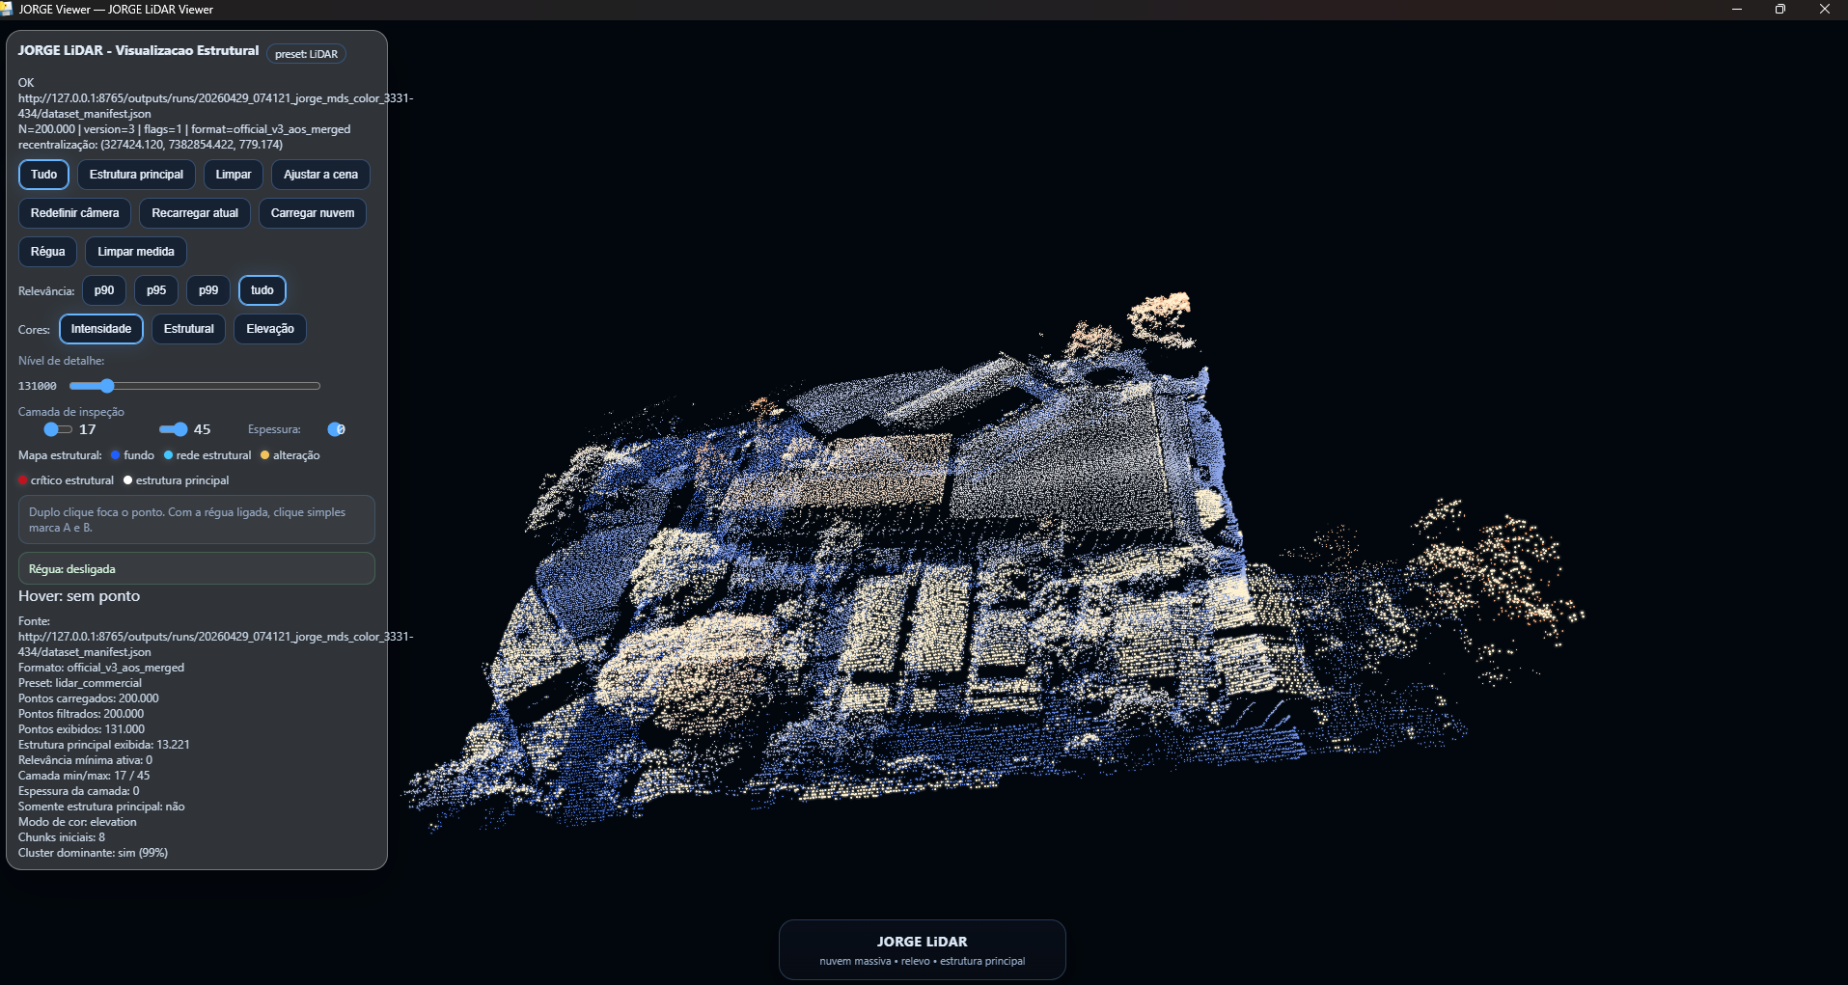Click the blue fundo legend dot
The width and height of the screenshot is (1848, 985).
coord(116,455)
